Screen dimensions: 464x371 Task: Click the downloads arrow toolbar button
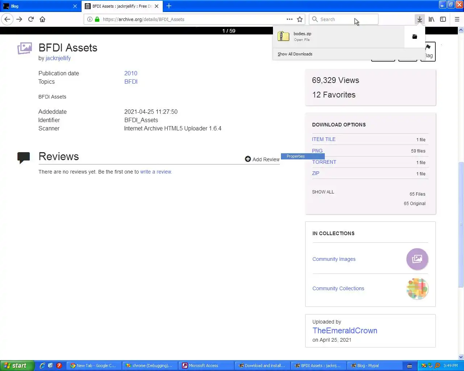(x=419, y=19)
